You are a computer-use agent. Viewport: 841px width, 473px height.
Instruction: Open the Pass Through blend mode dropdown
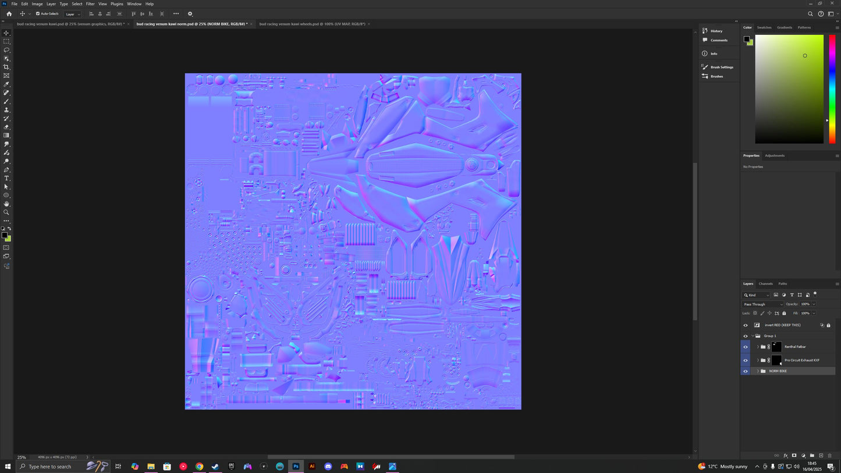tap(763, 304)
